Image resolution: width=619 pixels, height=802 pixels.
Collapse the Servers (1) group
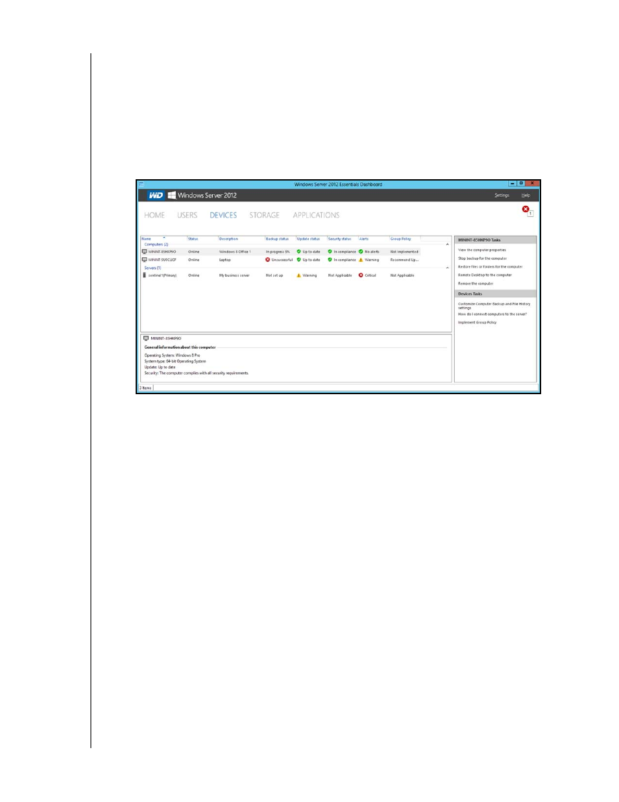click(x=447, y=268)
